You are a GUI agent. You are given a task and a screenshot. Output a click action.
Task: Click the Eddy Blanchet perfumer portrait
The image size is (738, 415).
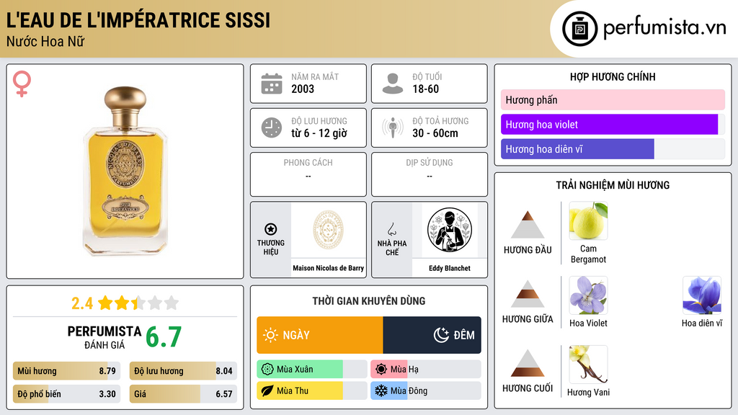pyautogui.click(x=450, y=230)
